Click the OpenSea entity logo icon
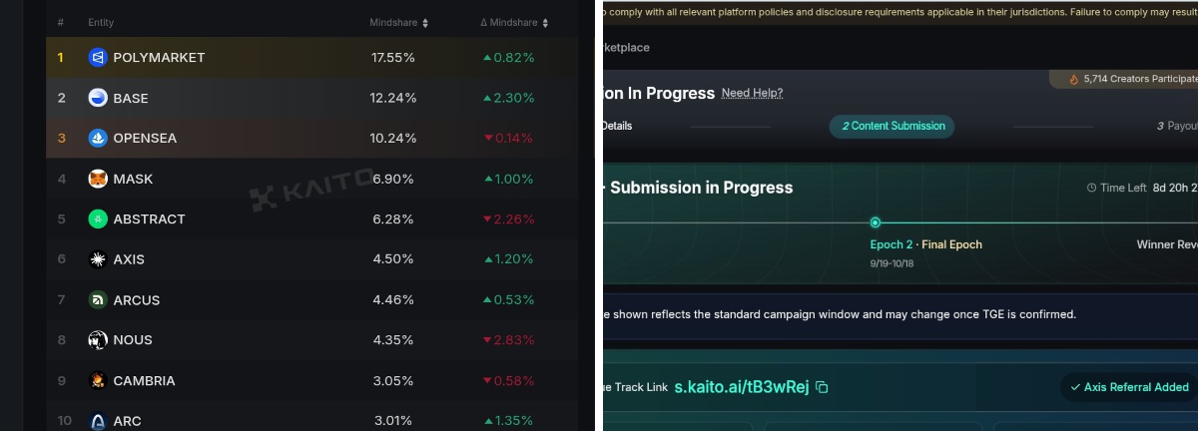This screenshot has height=431, width=1198. (97, 138)
